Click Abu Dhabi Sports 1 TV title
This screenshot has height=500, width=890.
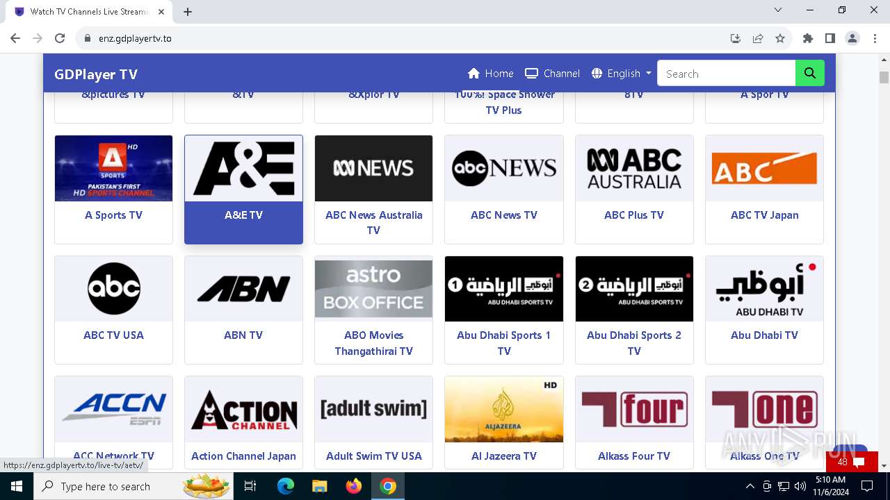pos(504,343)
